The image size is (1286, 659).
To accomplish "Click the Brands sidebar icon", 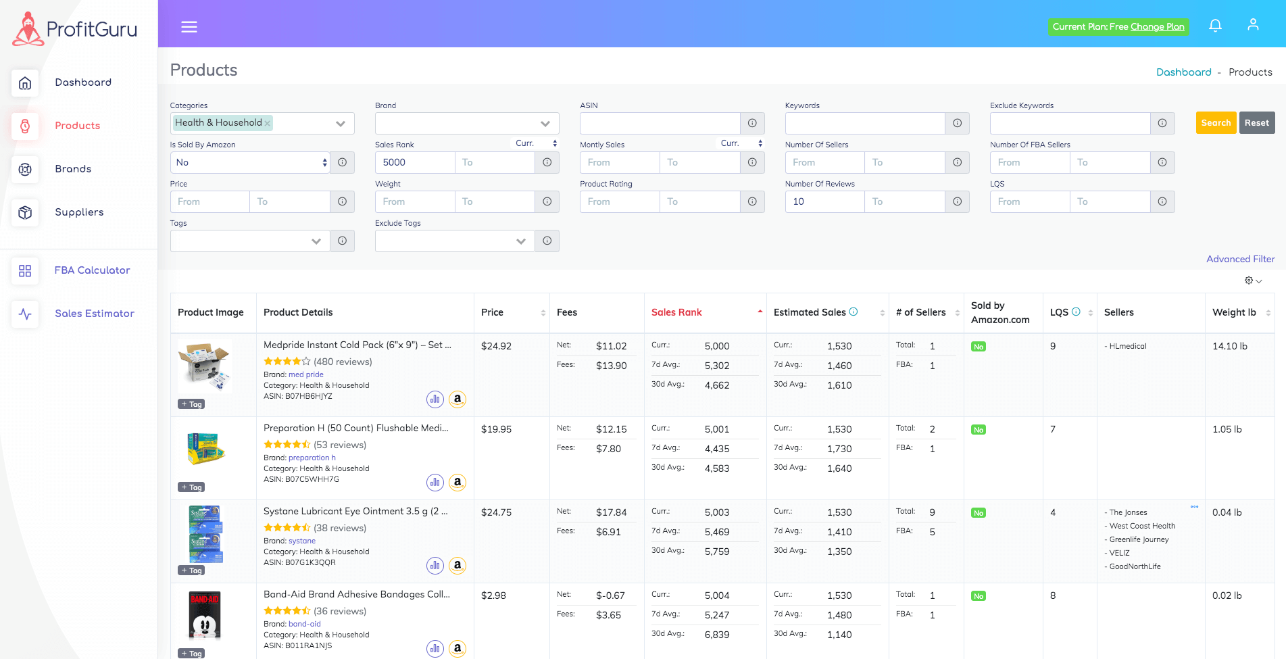I will [x=25, y=170].
